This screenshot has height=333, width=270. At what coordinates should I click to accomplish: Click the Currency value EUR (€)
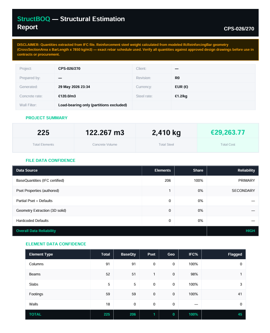point(181,87)
